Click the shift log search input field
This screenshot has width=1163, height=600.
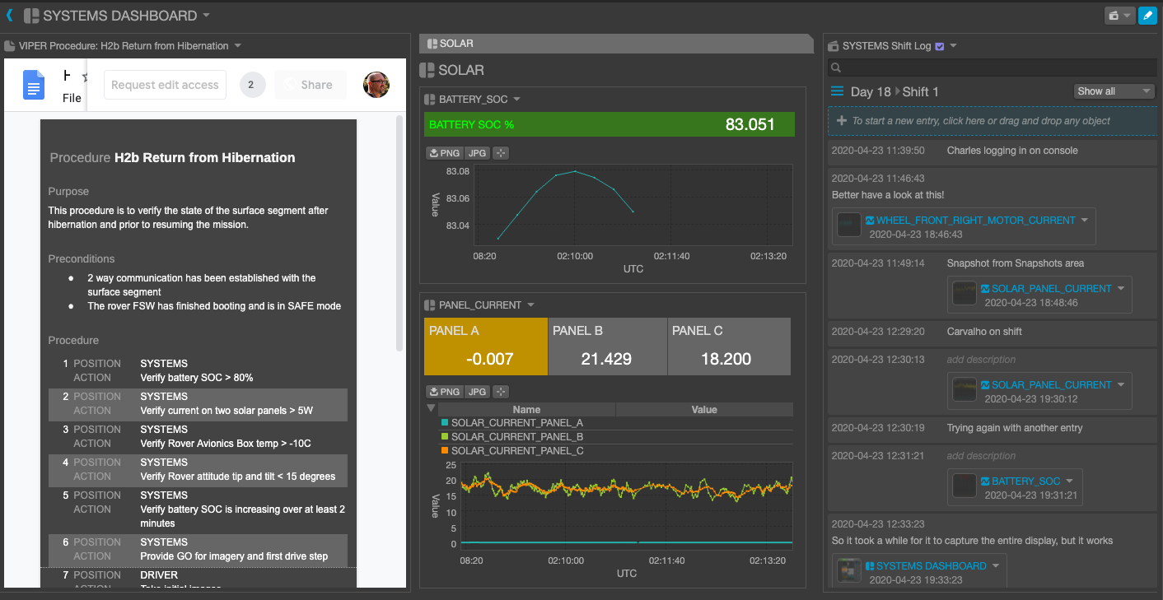coord(988,67)
